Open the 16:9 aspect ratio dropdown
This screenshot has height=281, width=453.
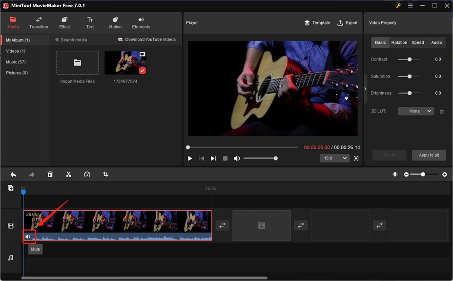click(334, 158)
